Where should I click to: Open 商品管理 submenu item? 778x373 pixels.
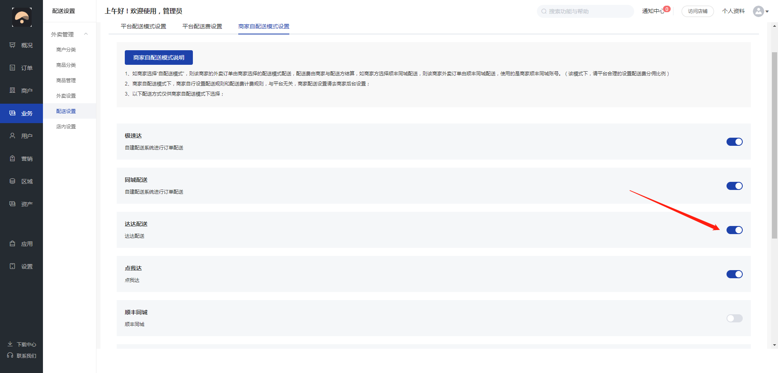(66, 81)
